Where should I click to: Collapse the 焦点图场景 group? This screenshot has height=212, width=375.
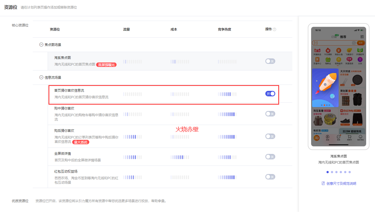click(x=41, y=44)
